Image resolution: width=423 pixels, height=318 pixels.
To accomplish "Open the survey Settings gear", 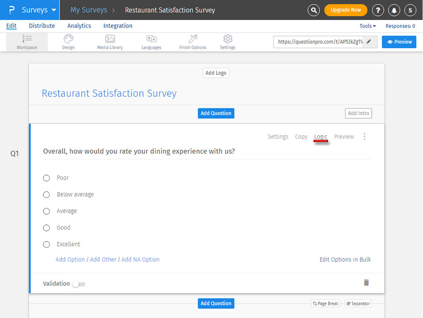I will [227, 42].
